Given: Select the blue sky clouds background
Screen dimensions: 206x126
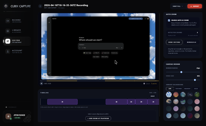Looking at the screenshot, I should point(169,94).
